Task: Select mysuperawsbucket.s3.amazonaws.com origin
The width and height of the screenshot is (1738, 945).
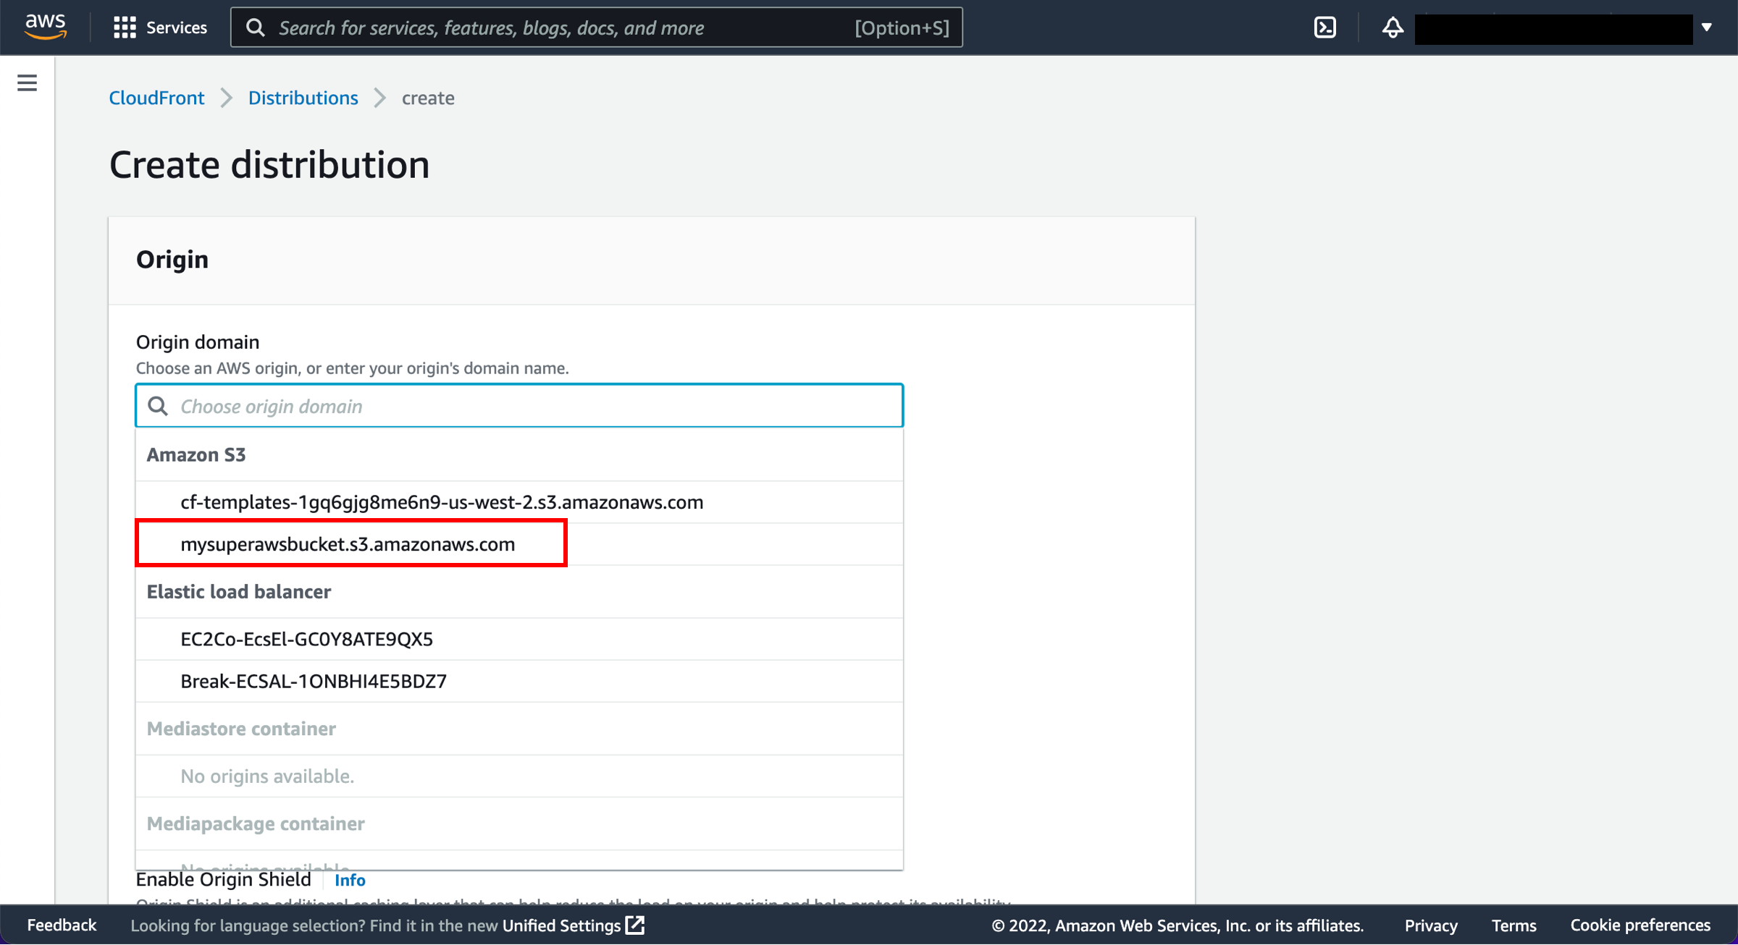Action: click(519, 544)
